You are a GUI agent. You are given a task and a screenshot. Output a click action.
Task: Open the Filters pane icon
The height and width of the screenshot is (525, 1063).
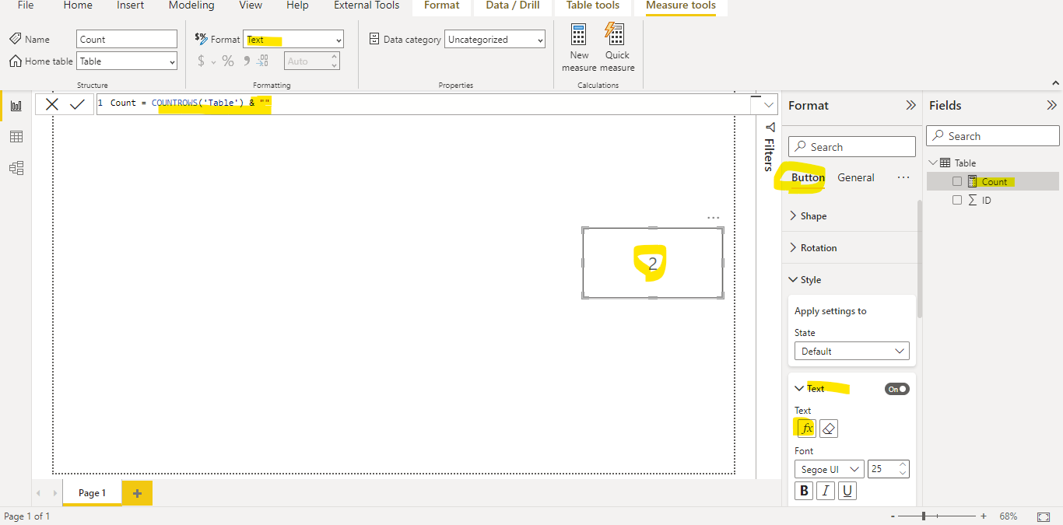770,127
